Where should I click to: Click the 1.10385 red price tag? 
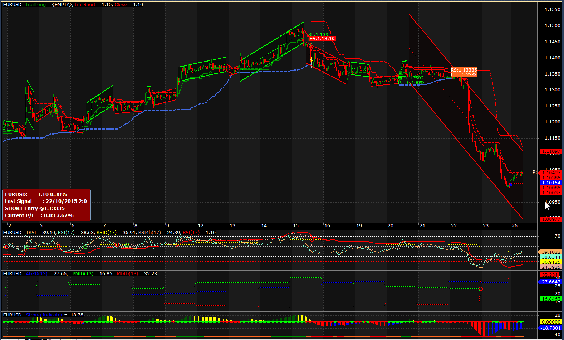551,178
